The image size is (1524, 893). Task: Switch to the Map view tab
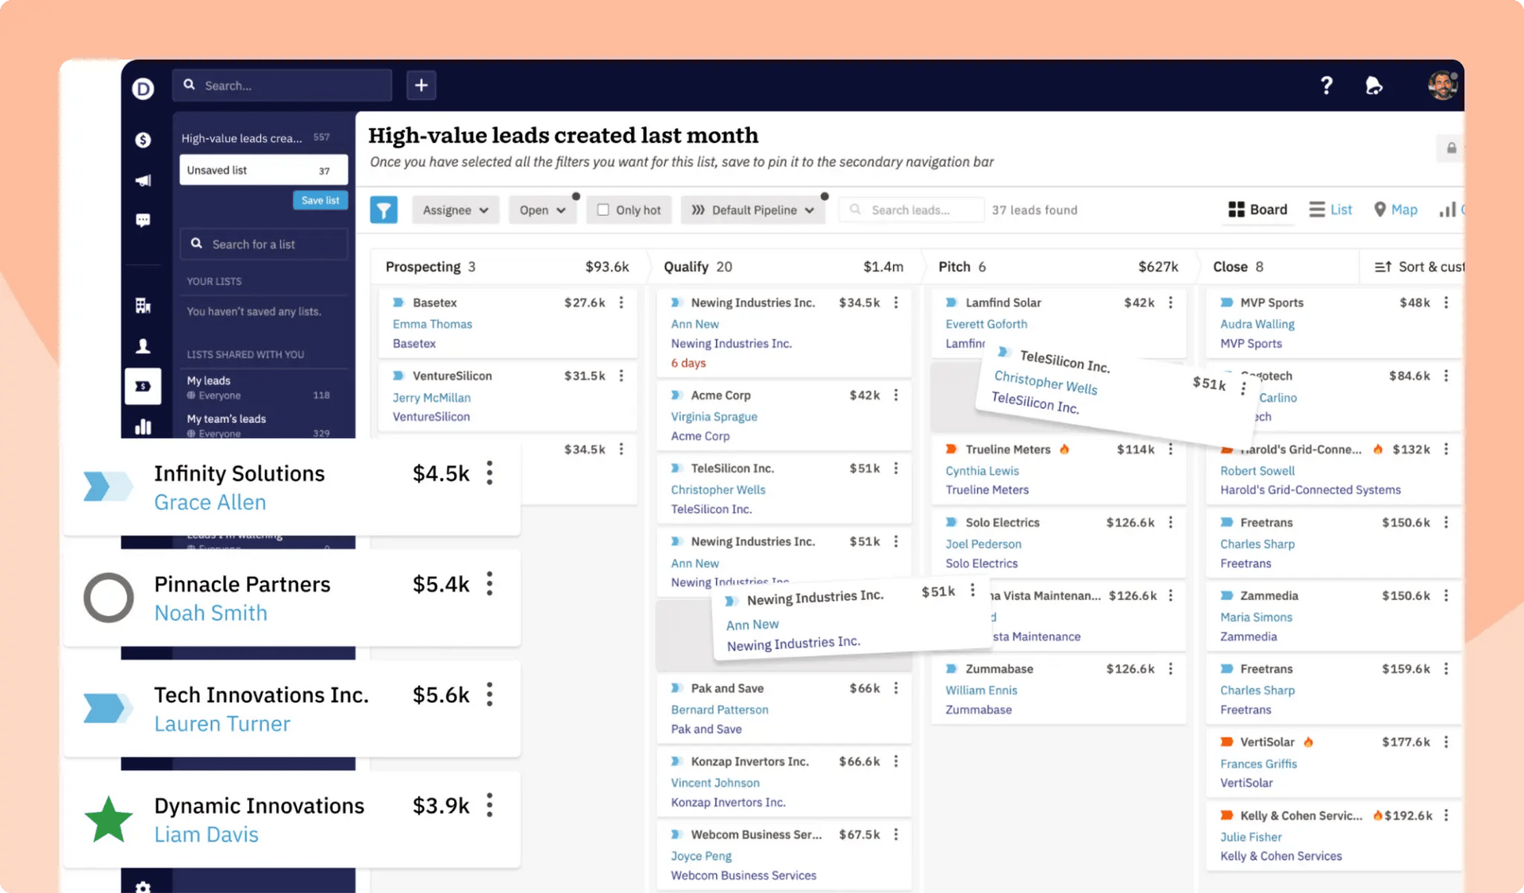(1395, 210)
